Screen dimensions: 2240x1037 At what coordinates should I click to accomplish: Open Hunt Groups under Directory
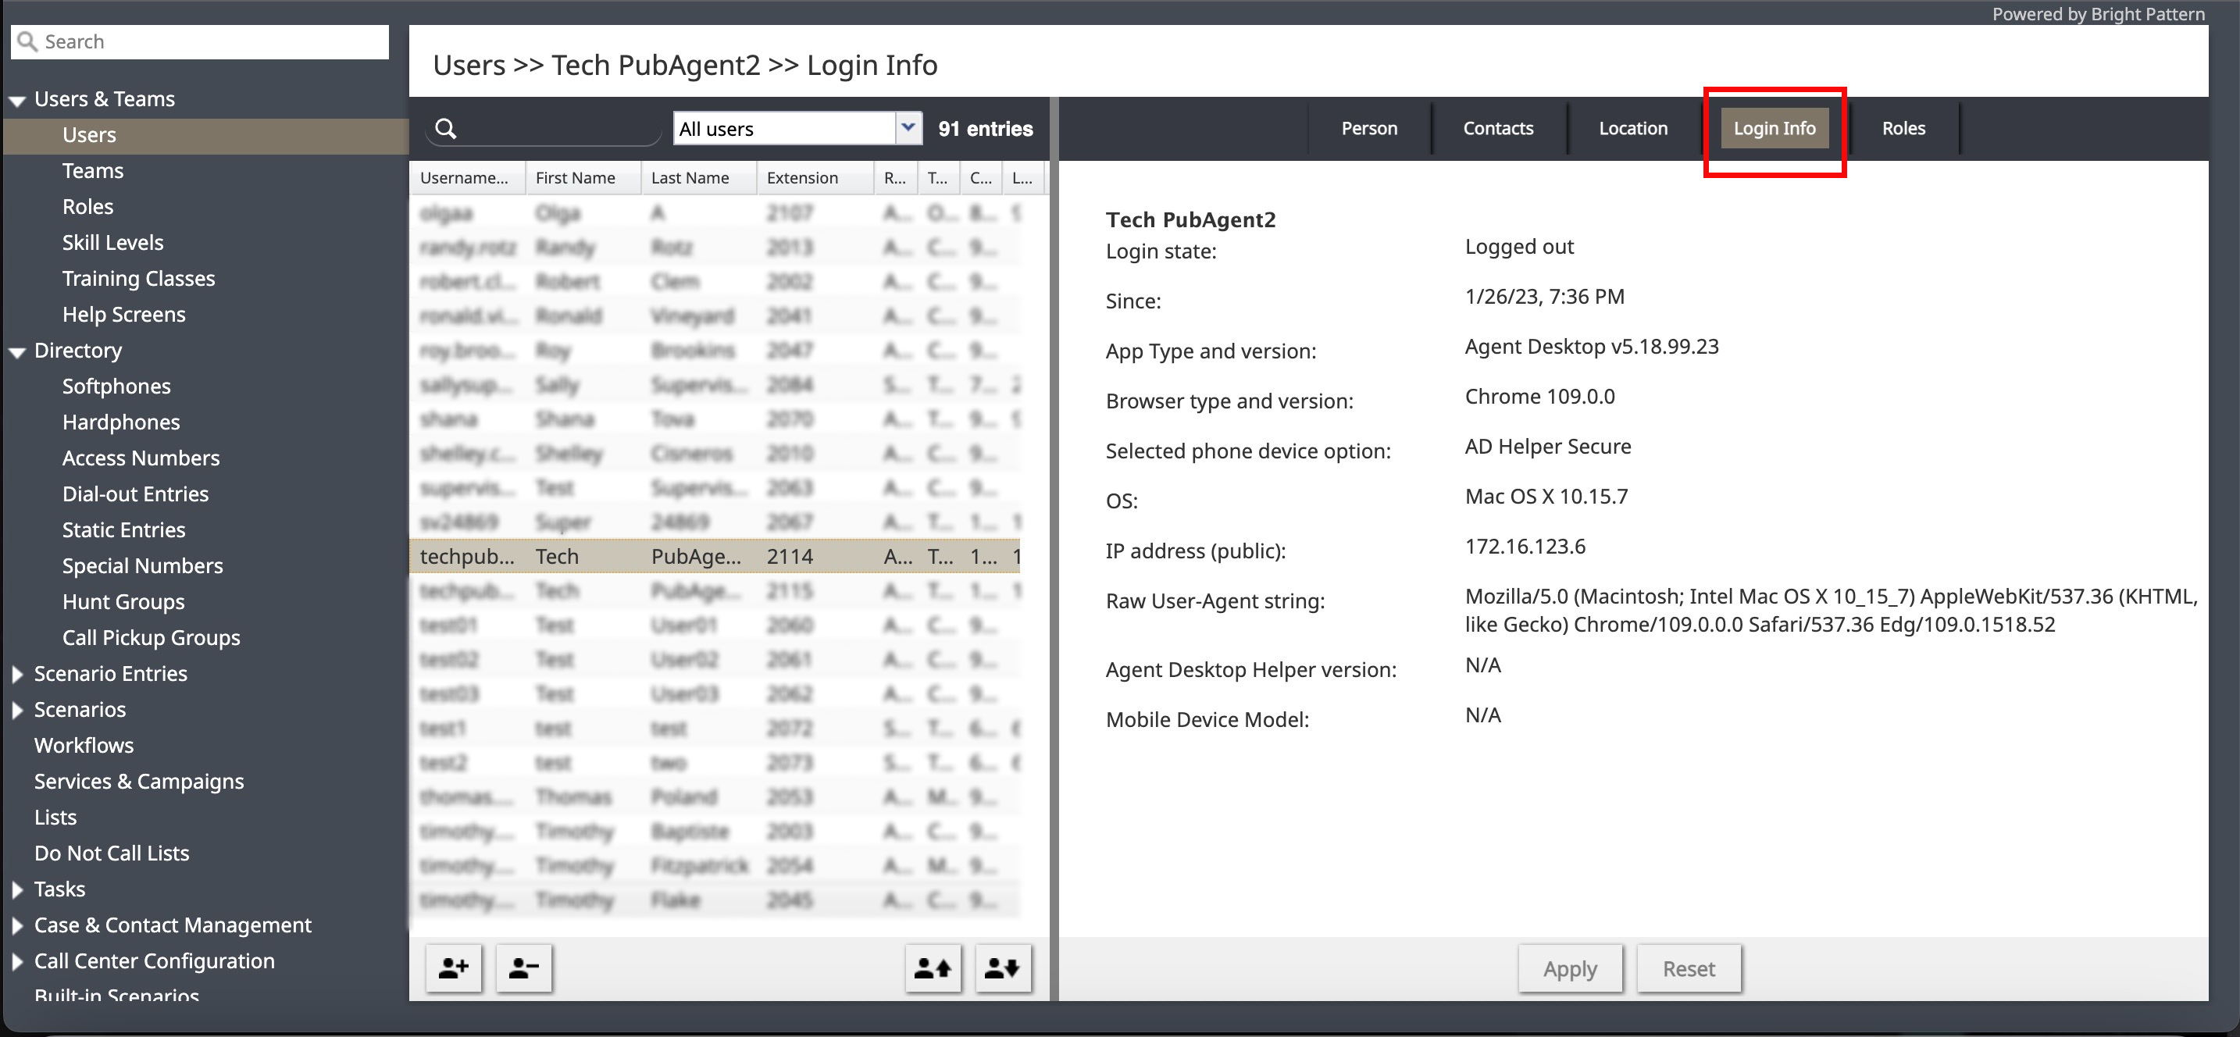click(x=123, y=601)
